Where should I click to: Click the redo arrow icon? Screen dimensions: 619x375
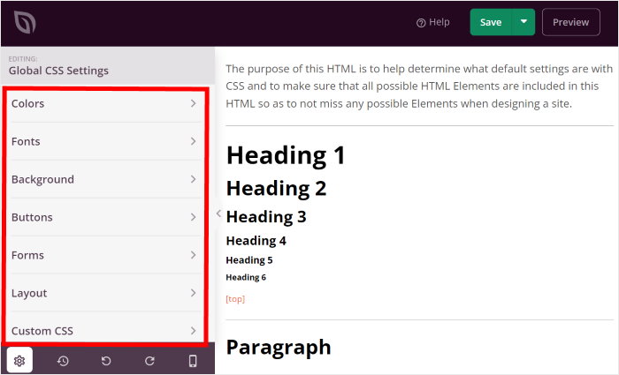pyautogui.click(x=149, y=361)
